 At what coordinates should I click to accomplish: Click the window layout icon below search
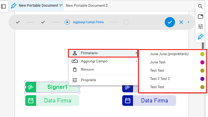point(201,16)
